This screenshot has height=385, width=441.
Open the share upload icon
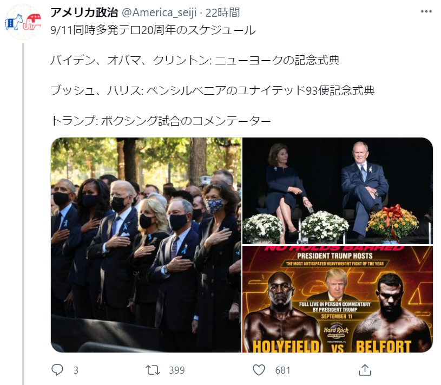(x=365, y=370)
